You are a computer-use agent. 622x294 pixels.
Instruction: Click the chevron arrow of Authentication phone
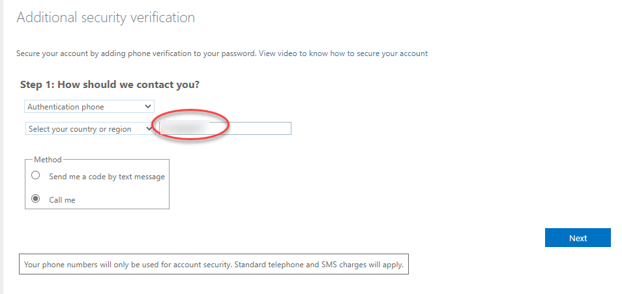(x=148, y=106)
